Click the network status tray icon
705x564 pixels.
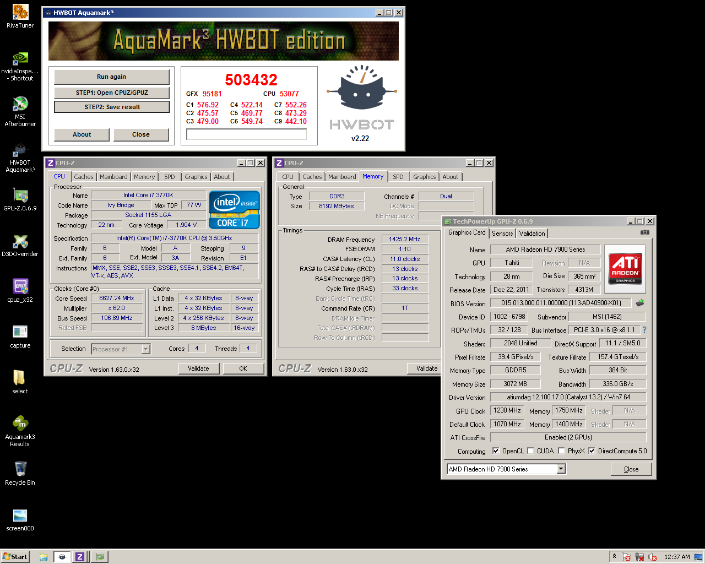639,557
